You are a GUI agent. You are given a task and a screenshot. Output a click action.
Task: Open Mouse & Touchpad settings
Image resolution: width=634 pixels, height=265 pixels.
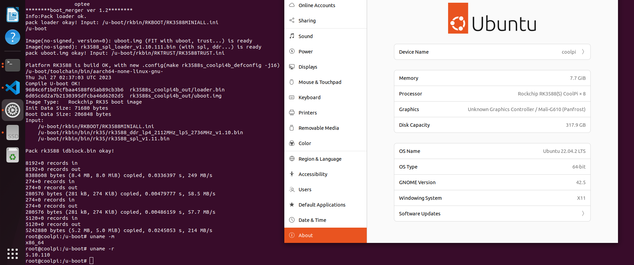326,82
